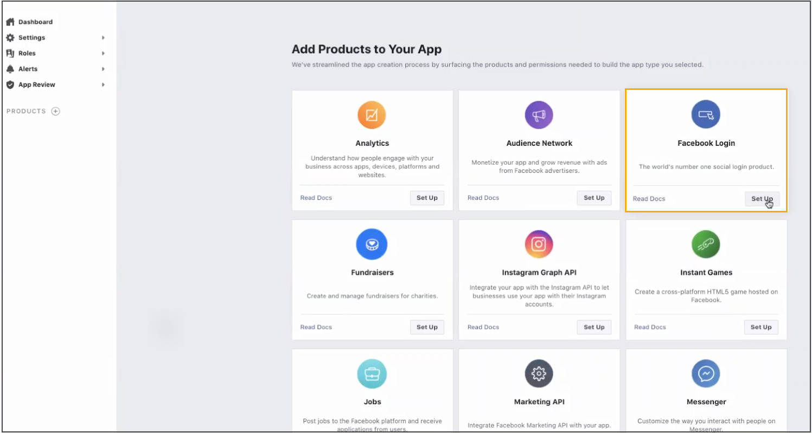Click the Instant Games card title
This screenshot has width=812, height=433.
[x=706, y=273]
